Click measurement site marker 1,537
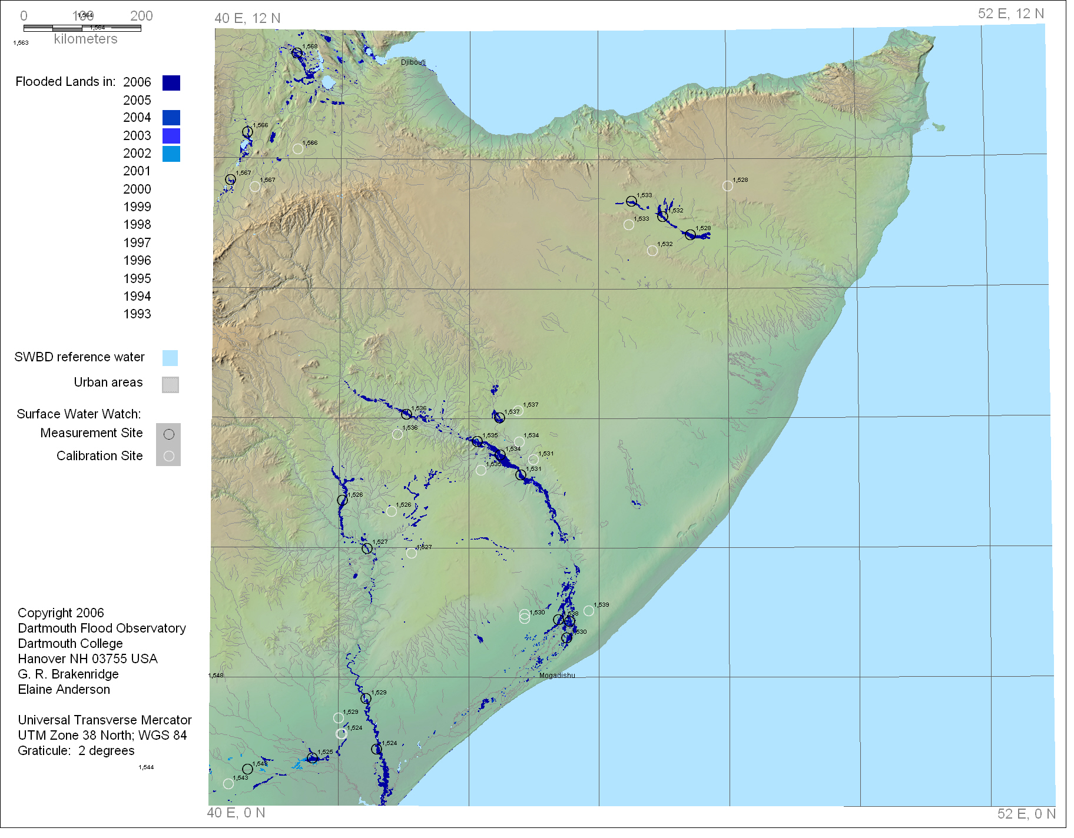 click(x=499, y=418)
